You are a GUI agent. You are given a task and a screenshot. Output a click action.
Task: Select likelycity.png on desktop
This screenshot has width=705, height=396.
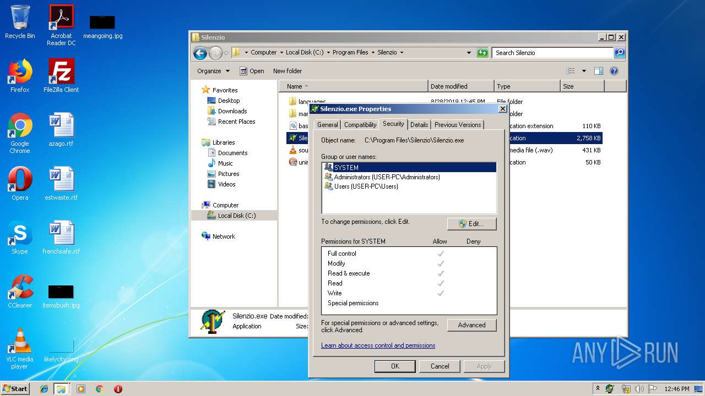click(61, 350)
